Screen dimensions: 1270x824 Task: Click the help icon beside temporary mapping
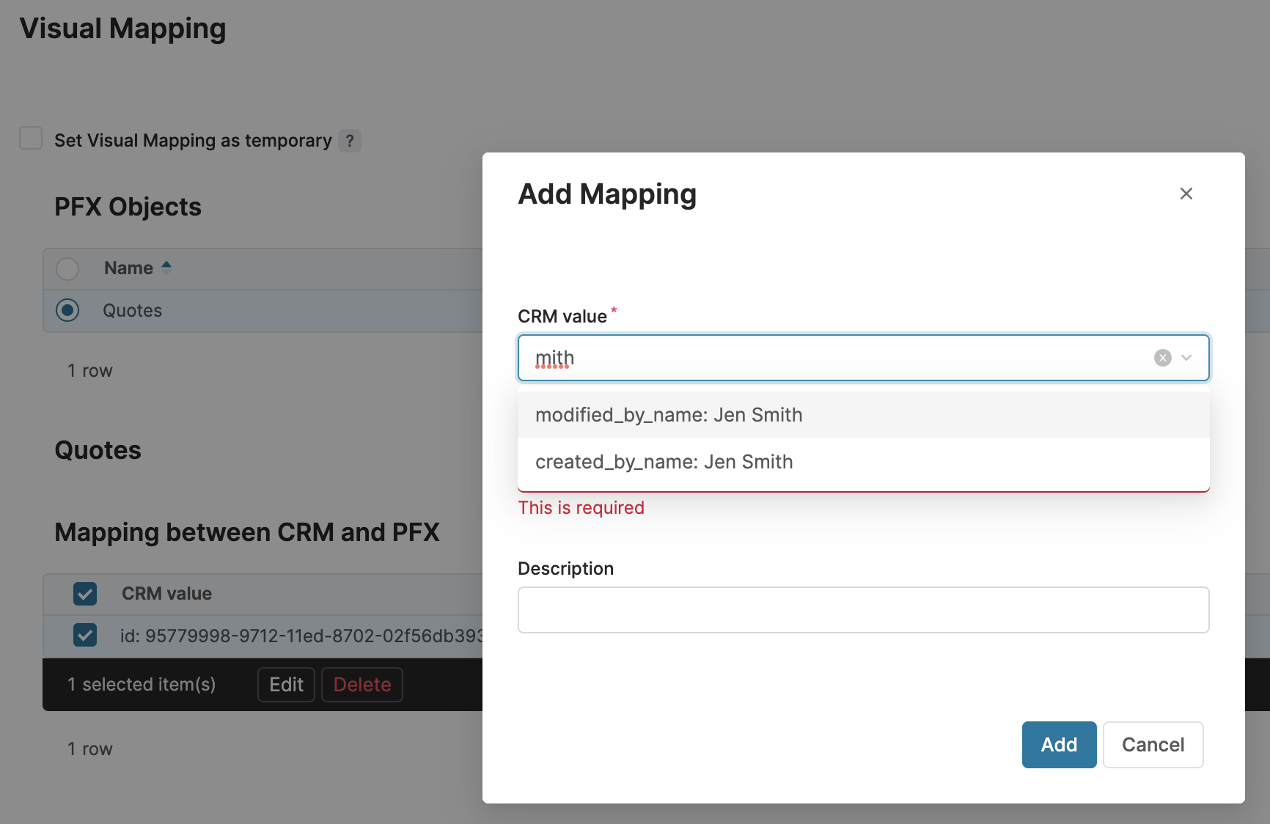[350, 141]
